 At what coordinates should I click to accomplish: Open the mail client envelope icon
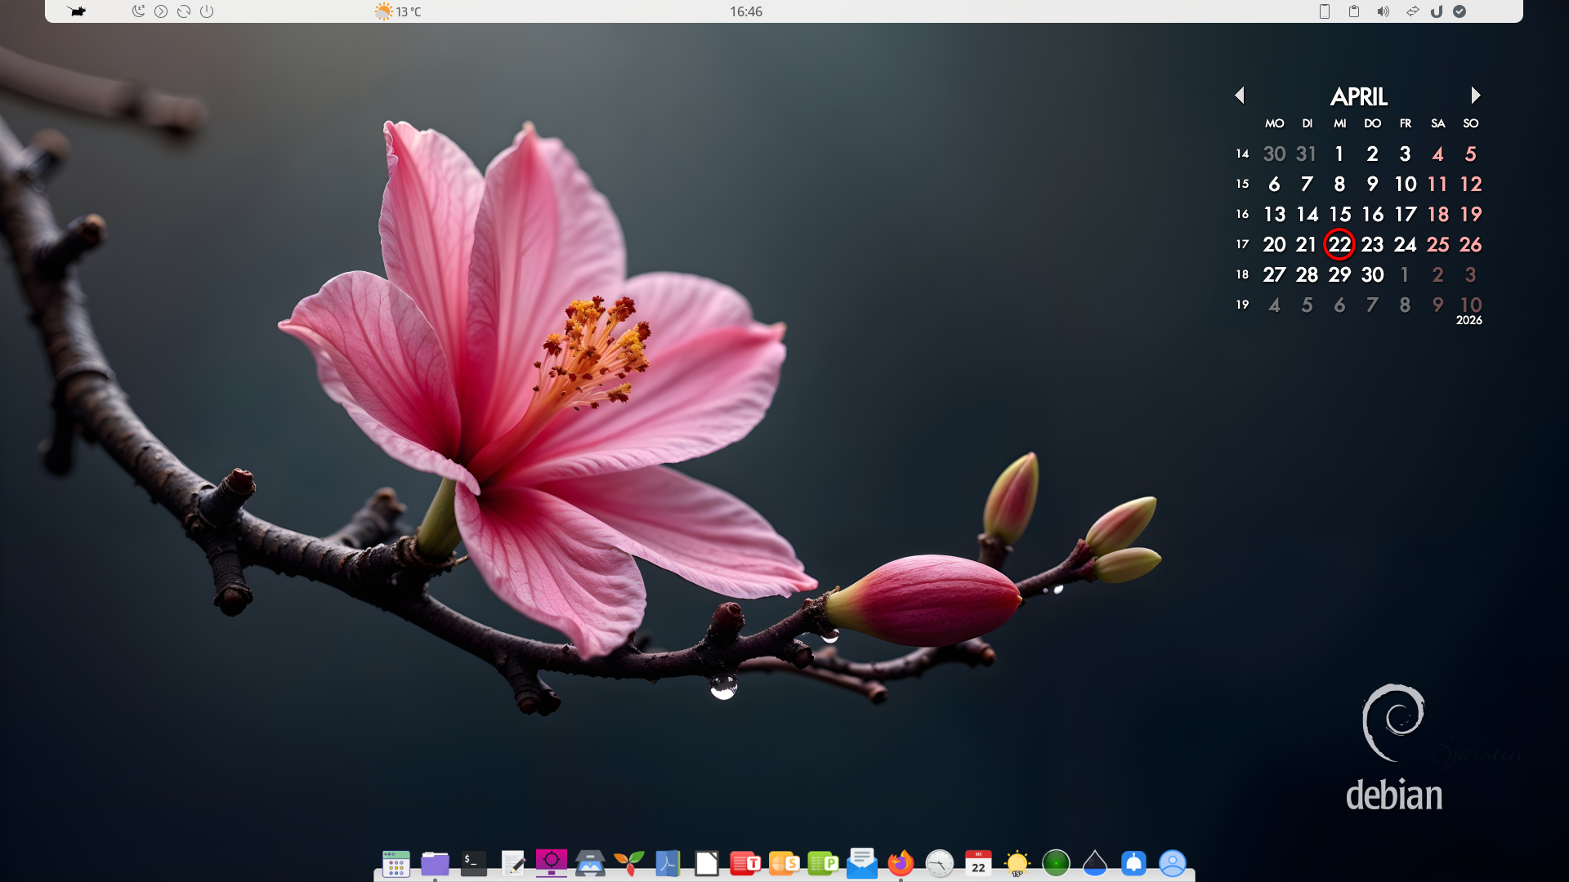tap(861, 863)
